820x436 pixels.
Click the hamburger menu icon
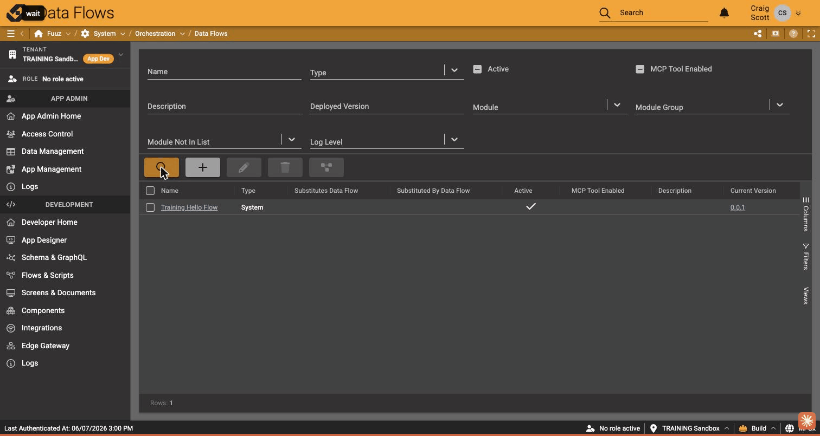[x=10, y=34]
